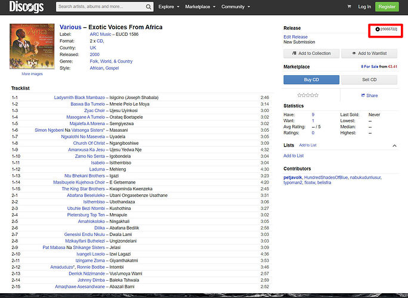Click the 2000 released year link
The width and height of the screenshot is (408, 298).
point(94,55)
